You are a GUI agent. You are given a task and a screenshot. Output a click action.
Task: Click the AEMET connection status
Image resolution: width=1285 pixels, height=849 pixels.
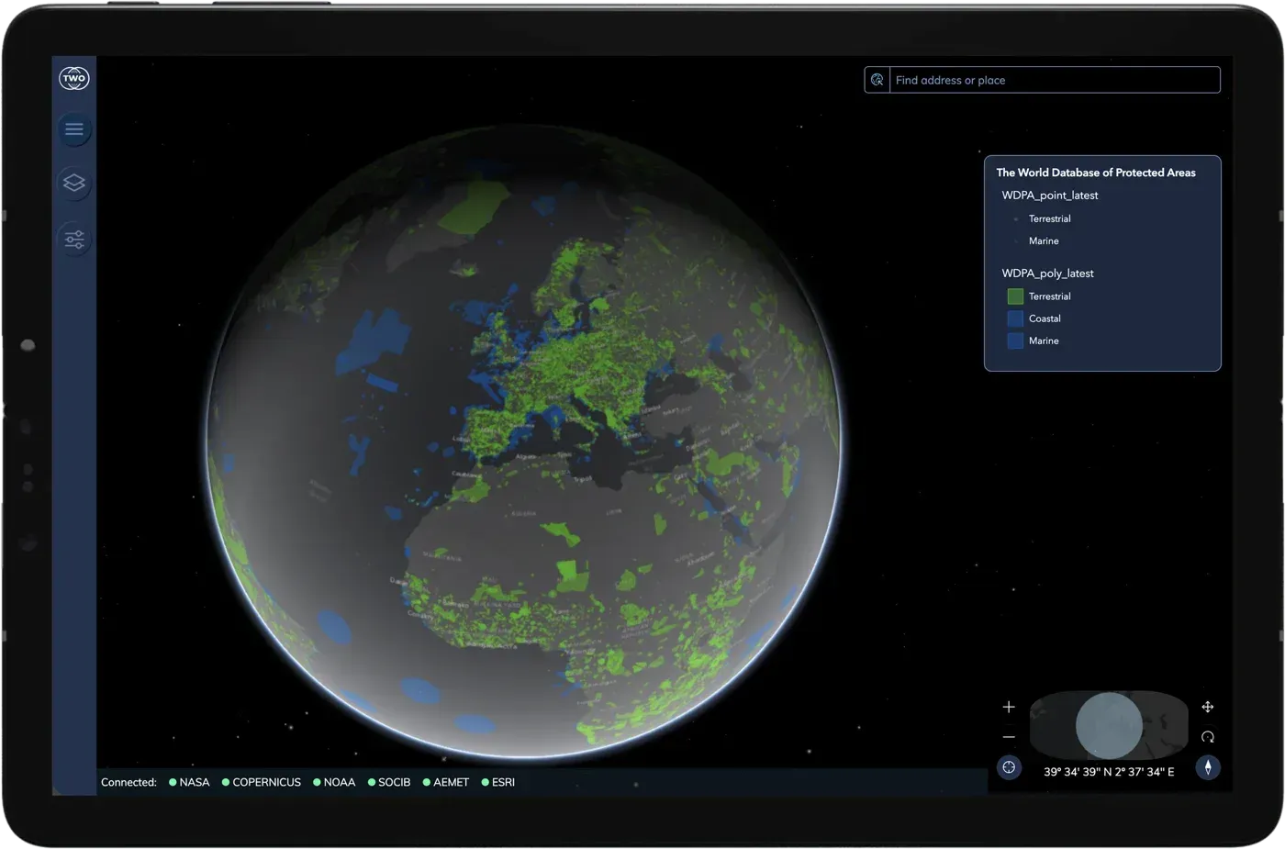point(445,782)
